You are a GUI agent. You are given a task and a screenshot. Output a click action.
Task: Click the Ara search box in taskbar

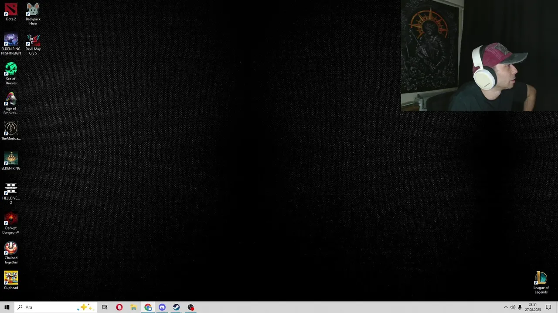coord(55,307)
